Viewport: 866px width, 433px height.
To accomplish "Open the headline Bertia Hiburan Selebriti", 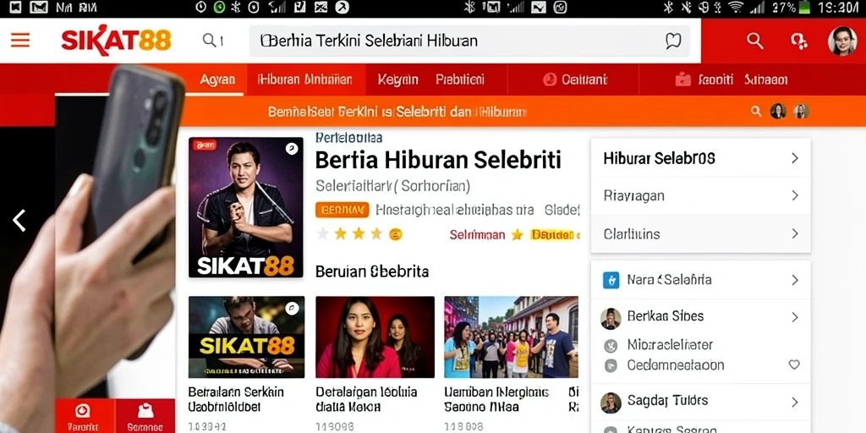I will pos(438,160).
